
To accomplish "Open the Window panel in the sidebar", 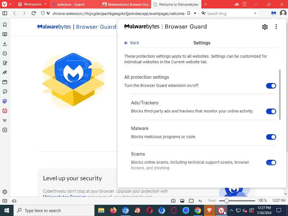I will (x=5, y=82).
